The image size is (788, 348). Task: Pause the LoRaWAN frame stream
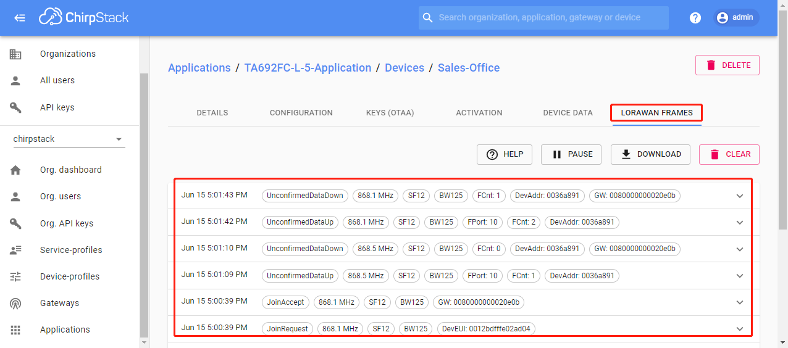[x=571, y=154]
